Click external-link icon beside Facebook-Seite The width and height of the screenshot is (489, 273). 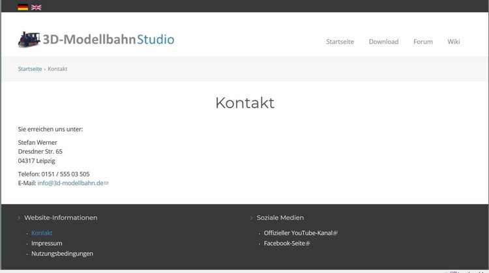pos(308,244)
